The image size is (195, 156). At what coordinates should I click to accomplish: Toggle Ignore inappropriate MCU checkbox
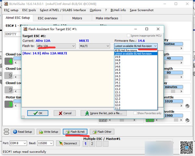pyautogui.click(x=128, y=35)
